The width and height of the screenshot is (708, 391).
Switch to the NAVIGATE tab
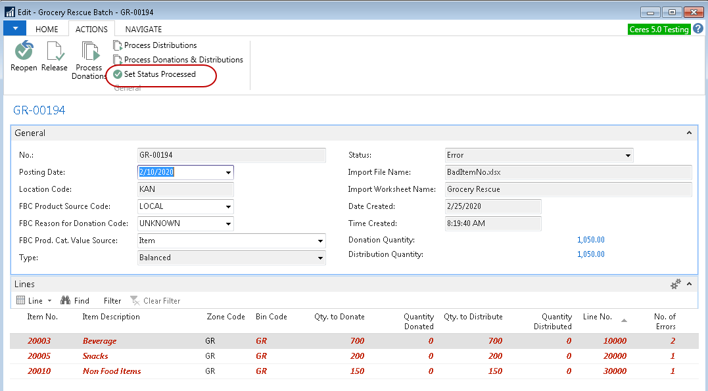tap(143, 29)
